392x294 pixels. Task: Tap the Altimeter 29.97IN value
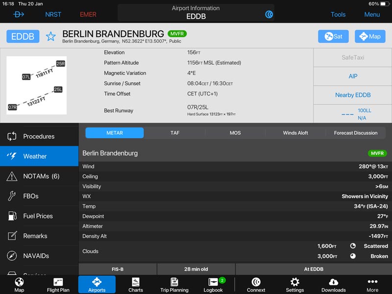379,226
